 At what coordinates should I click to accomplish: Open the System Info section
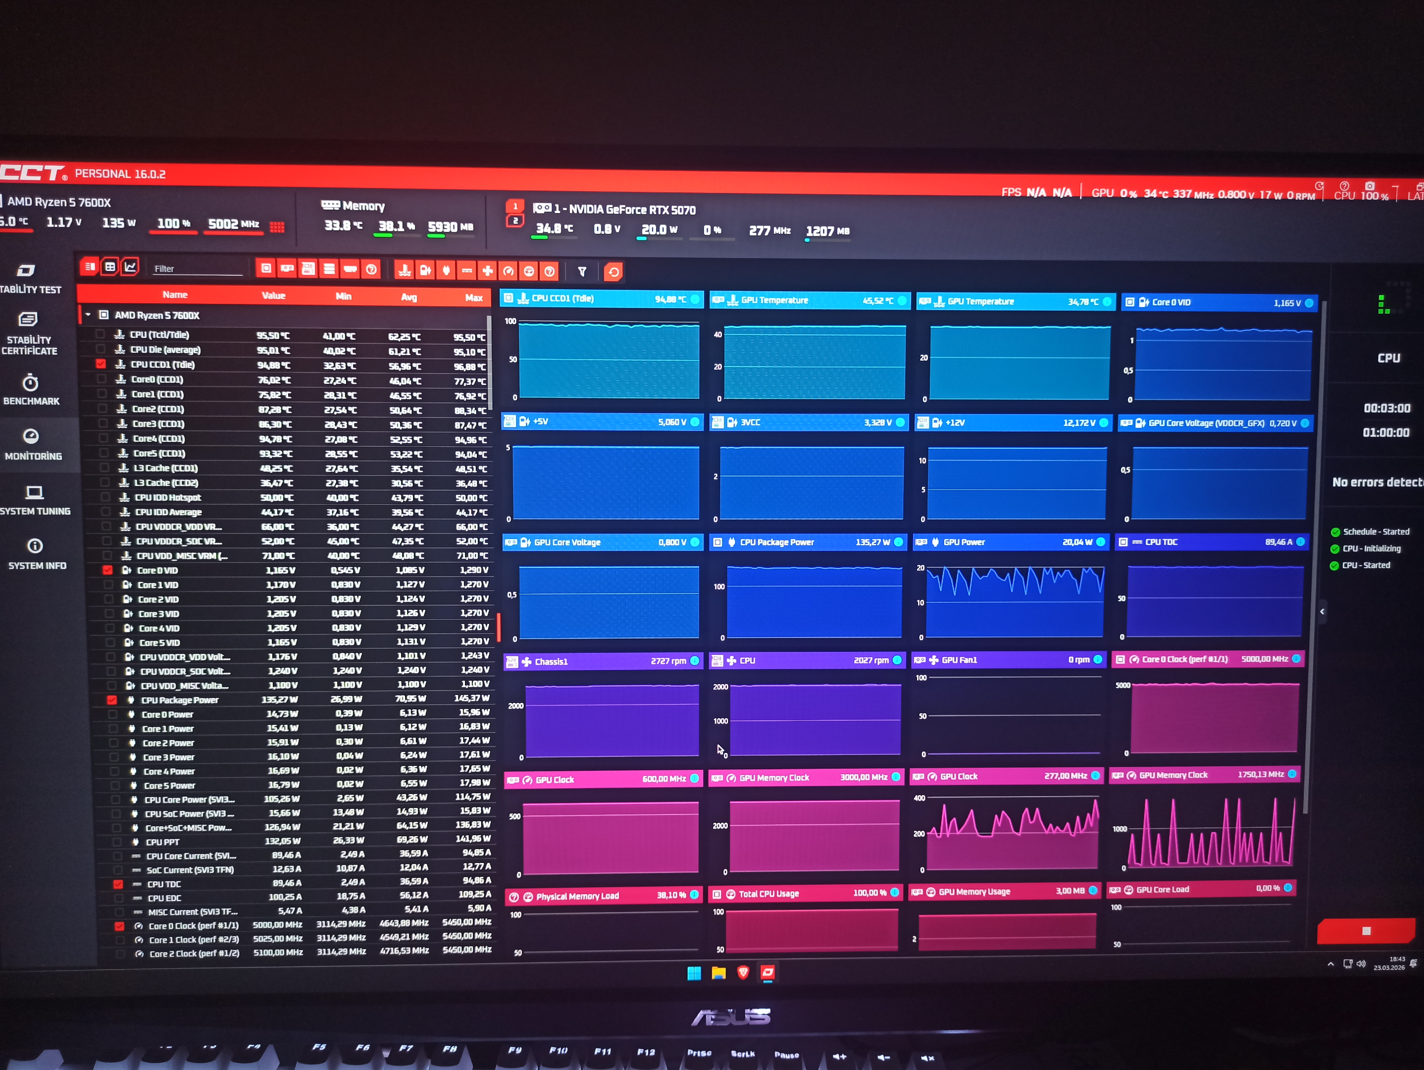(x=36, y=554)
